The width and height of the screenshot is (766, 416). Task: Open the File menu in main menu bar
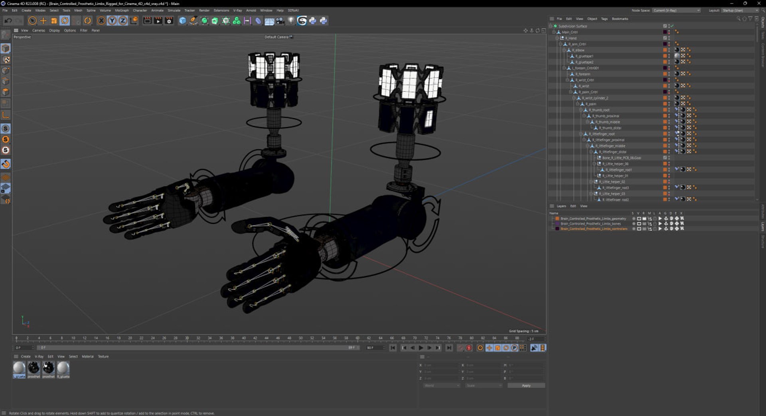pyautogui.click(x=5, y=10)
